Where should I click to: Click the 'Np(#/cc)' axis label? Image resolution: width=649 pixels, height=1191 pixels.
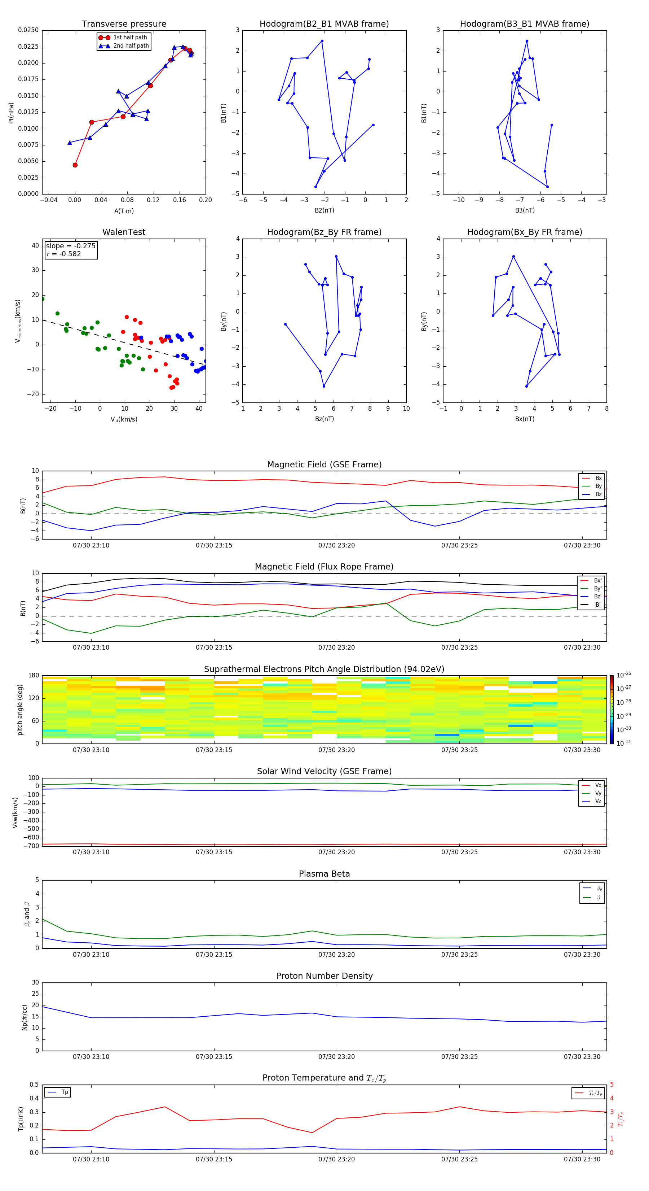pyautogui.click(x=25, y=1017)
